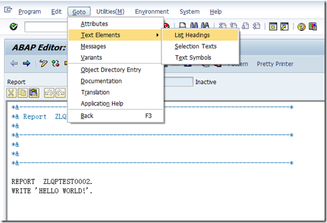This screenshot has width=327, height=223.
Task: Click the Last Page navigation icon
Action: pos(256,26)
